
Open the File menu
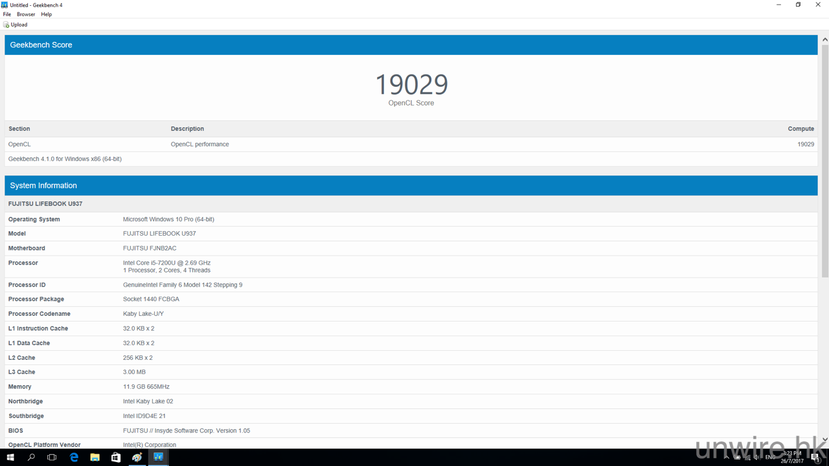click(x=7, y=14)
